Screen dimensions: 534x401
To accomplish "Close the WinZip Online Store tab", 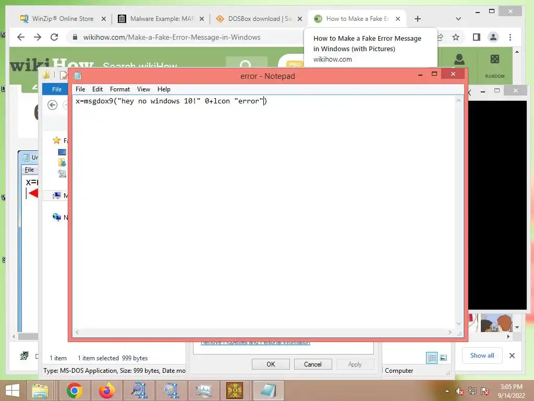I will [104, 19].
